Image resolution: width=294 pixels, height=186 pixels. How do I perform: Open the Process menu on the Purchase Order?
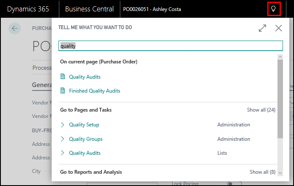pos(42,68)
